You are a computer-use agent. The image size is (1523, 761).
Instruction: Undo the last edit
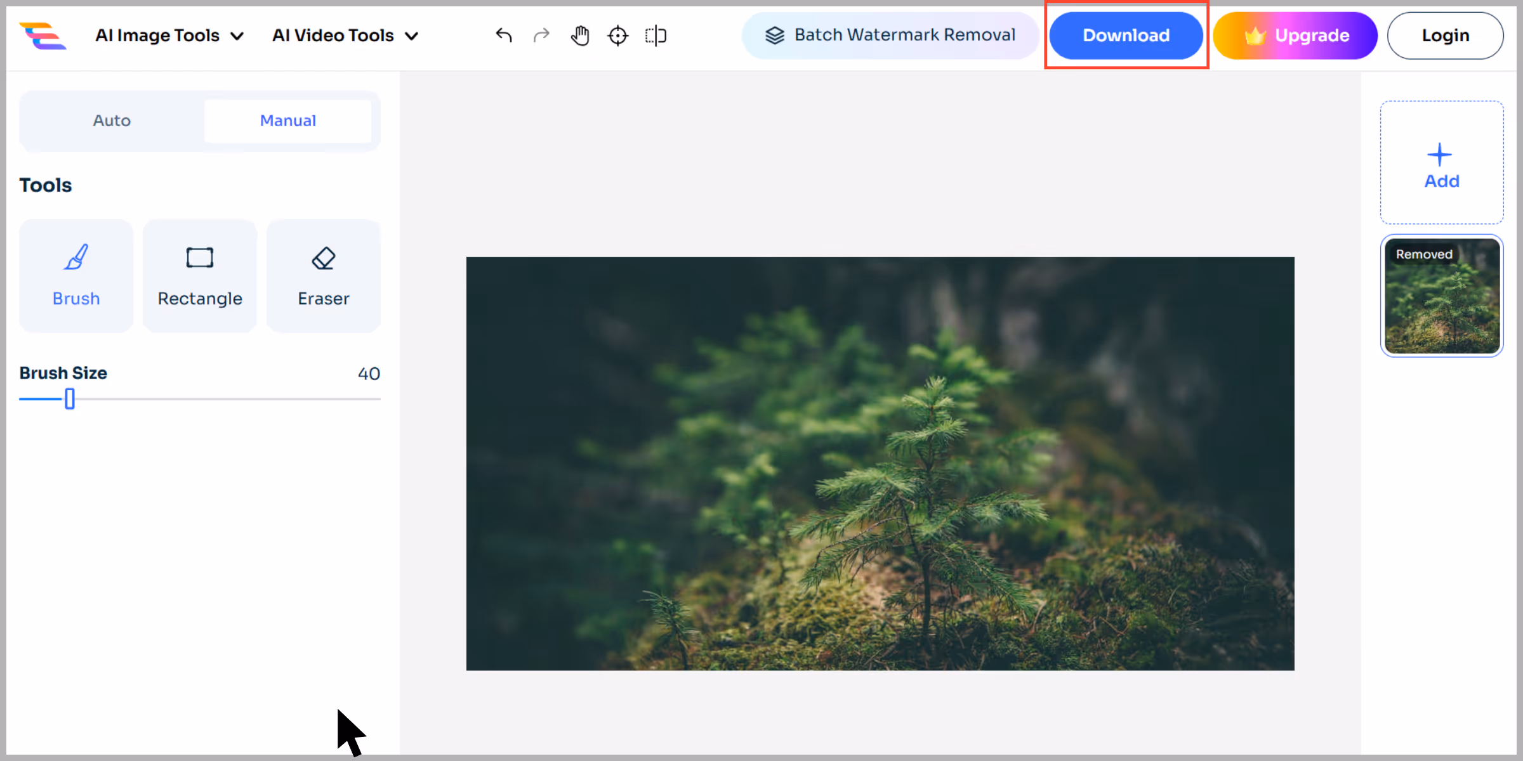pos(504,36)
